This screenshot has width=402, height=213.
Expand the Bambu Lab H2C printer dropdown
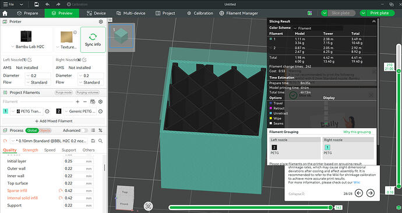click(x=27, y=47)
